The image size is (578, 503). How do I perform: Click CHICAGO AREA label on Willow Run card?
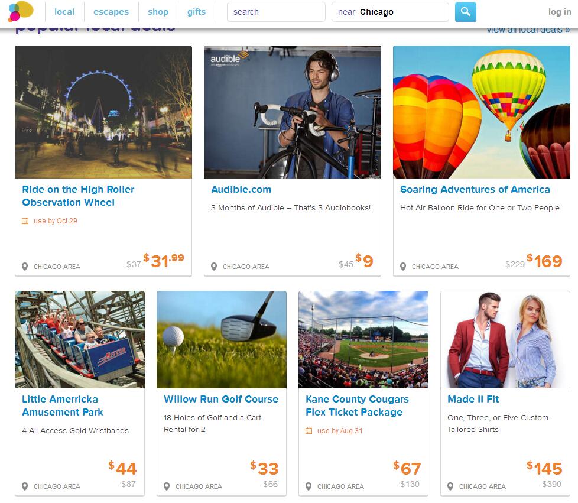click(199, 486)
